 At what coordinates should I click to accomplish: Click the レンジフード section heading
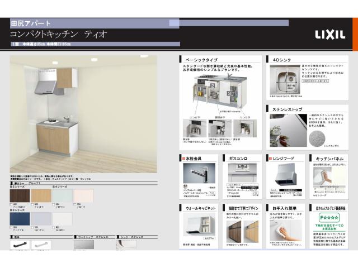pos(284,159)
